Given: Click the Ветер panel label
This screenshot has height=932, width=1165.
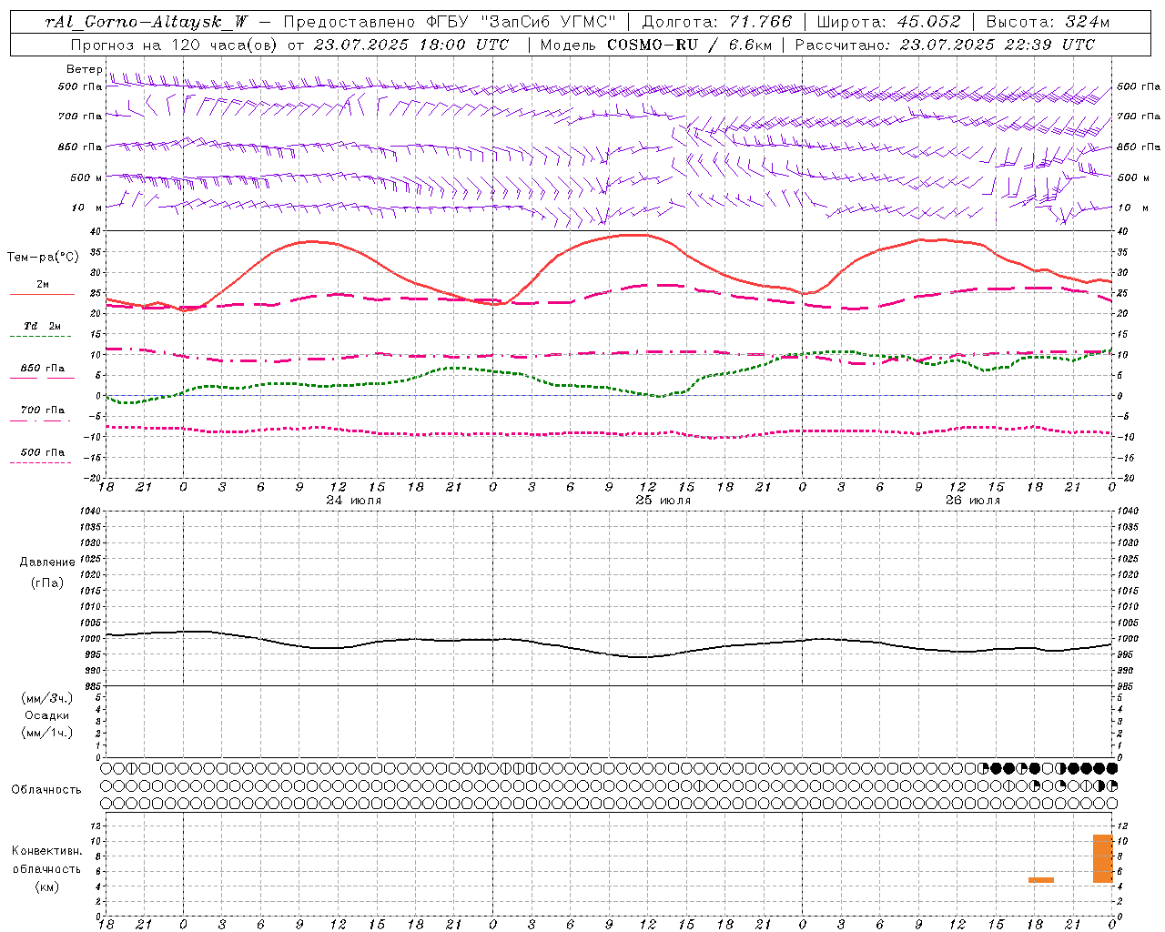Looking at the screenshot, I should pos(84,69).
